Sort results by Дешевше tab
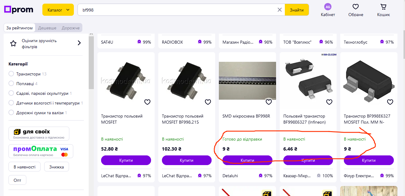Viewport: 405px width, 196px height. [x=47, y=28]
